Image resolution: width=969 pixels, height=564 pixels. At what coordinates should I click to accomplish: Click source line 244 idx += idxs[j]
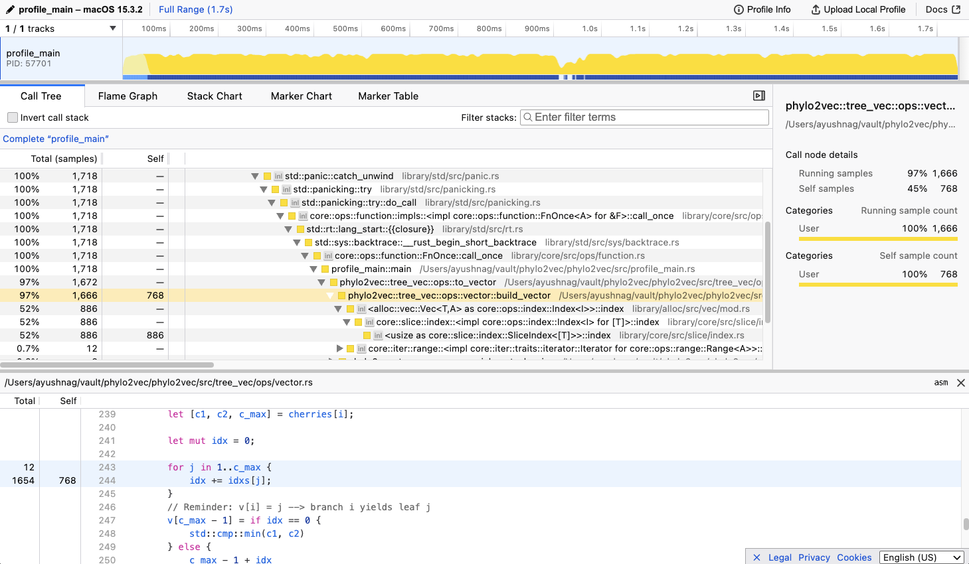tap(480, 480)
